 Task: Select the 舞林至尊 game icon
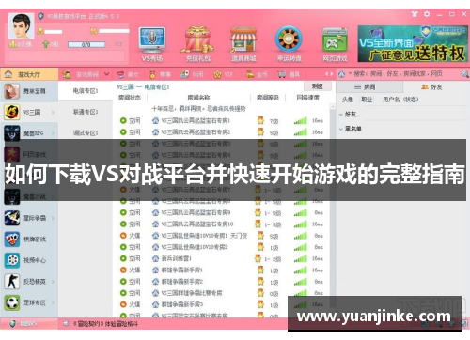(x=12, y=91)
